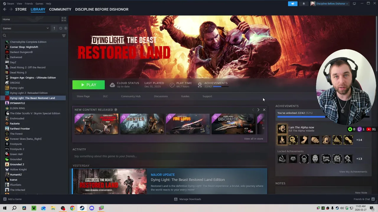Image resolution: width=378 pixels, height=212 pixels.
Task: Open Windows taskbar search
Action: click(x=14, y=208)
